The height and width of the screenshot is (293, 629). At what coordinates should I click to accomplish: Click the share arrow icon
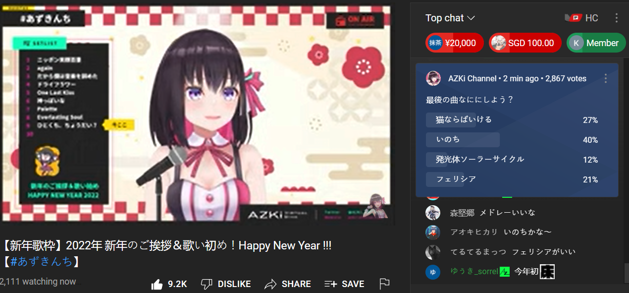point(270,284)
